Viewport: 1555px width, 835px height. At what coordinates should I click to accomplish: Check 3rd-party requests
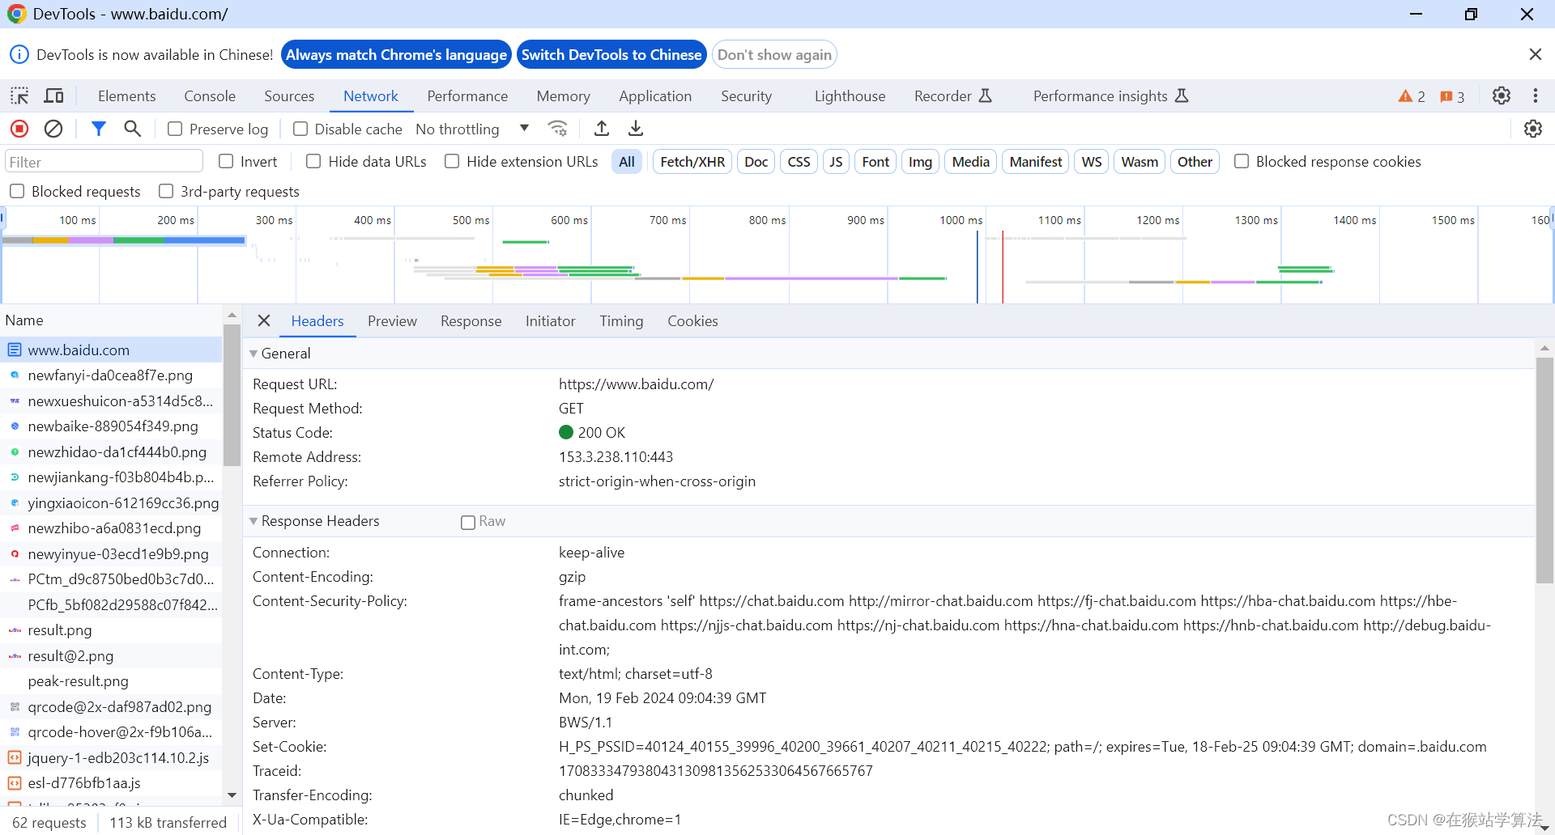pyautogui.click(x=166, y=191)
